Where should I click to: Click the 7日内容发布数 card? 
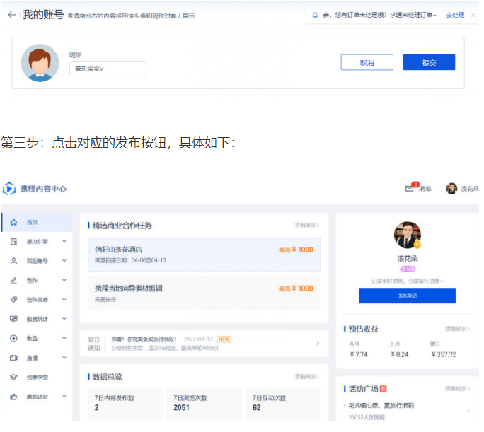coord(125,404)
